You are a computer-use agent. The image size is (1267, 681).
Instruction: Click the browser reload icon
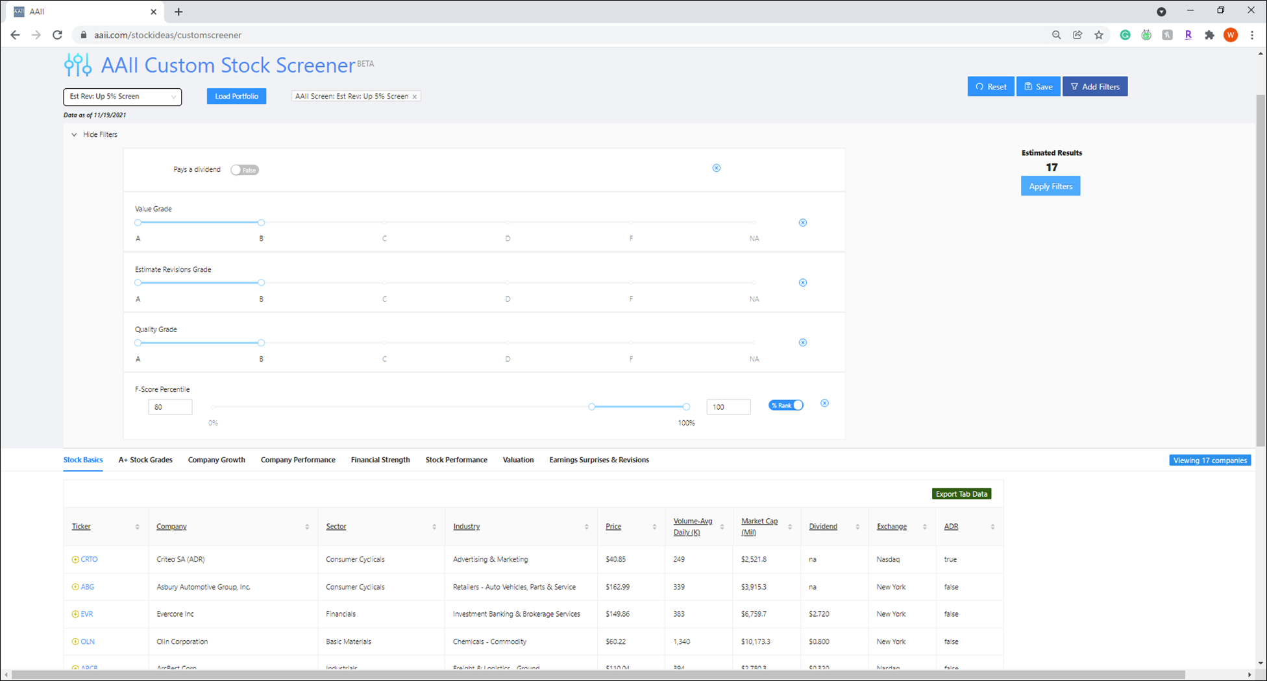click(57, 35)
